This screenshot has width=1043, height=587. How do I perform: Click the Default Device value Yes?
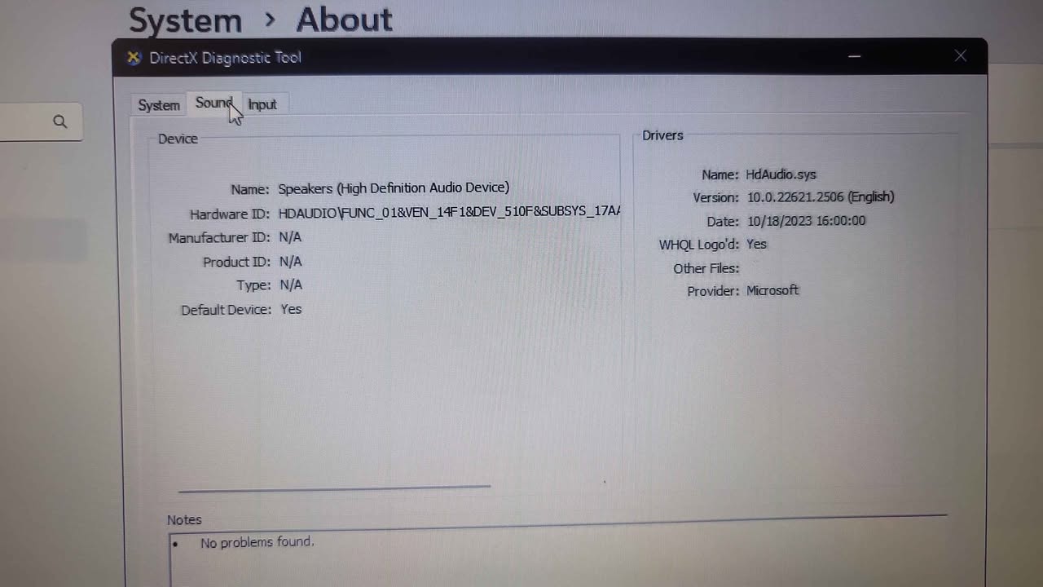pos(291,309)
